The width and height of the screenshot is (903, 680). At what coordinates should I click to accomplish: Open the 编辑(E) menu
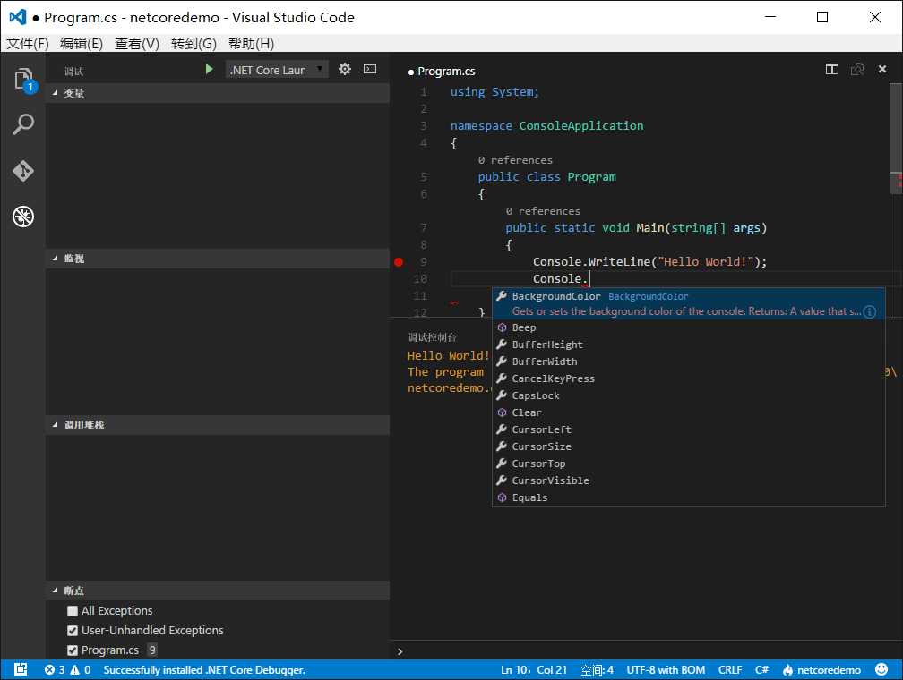point(82,44)
